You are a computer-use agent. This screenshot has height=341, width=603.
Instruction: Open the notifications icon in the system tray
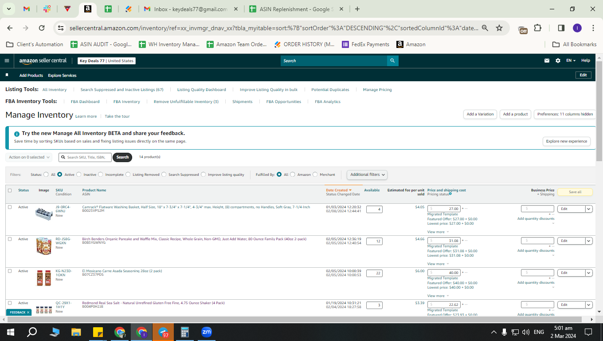pyautogui.click(x=588, y=332)
